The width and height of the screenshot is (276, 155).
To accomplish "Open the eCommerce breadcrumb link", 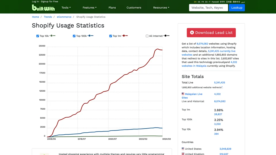I will [64, 17].
